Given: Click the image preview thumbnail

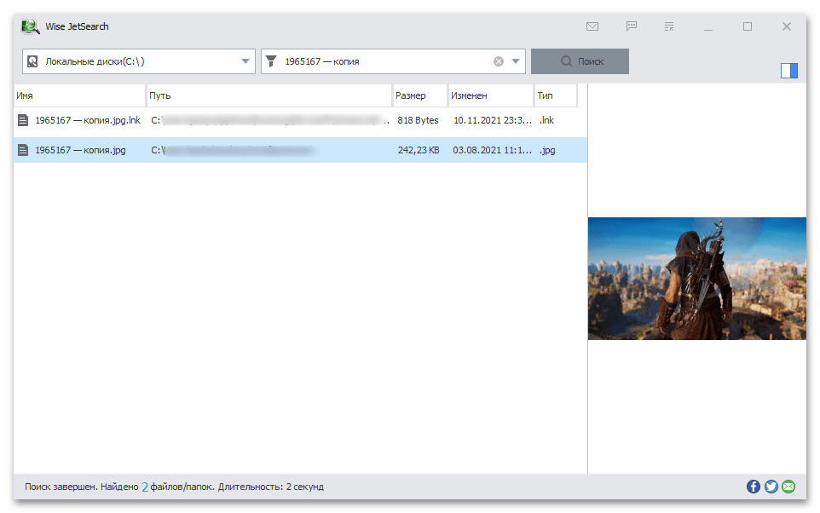Looking at the screenshot, I should tap(696, 279).
